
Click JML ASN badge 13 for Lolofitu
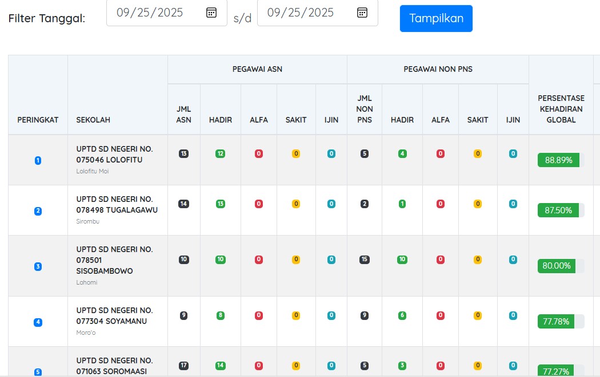tap(183, 153)
